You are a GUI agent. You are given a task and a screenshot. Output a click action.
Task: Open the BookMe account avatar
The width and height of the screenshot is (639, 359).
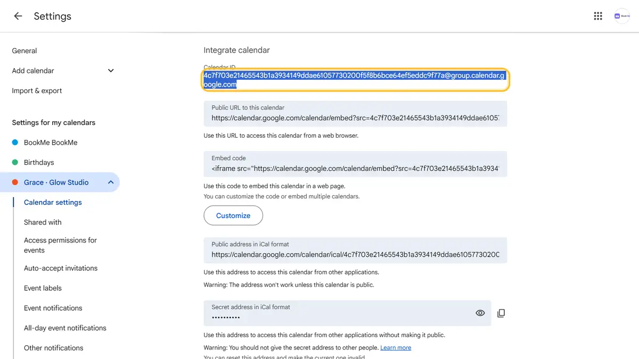[621, 16]
